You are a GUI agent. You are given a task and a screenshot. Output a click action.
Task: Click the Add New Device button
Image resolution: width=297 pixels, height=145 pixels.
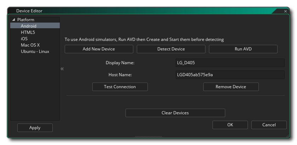click(x=99, y=49)
